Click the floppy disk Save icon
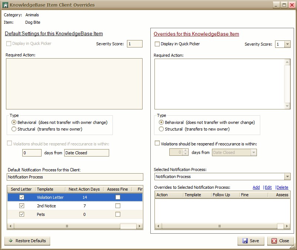Screen dimensions: 297x250 point(245,241)
